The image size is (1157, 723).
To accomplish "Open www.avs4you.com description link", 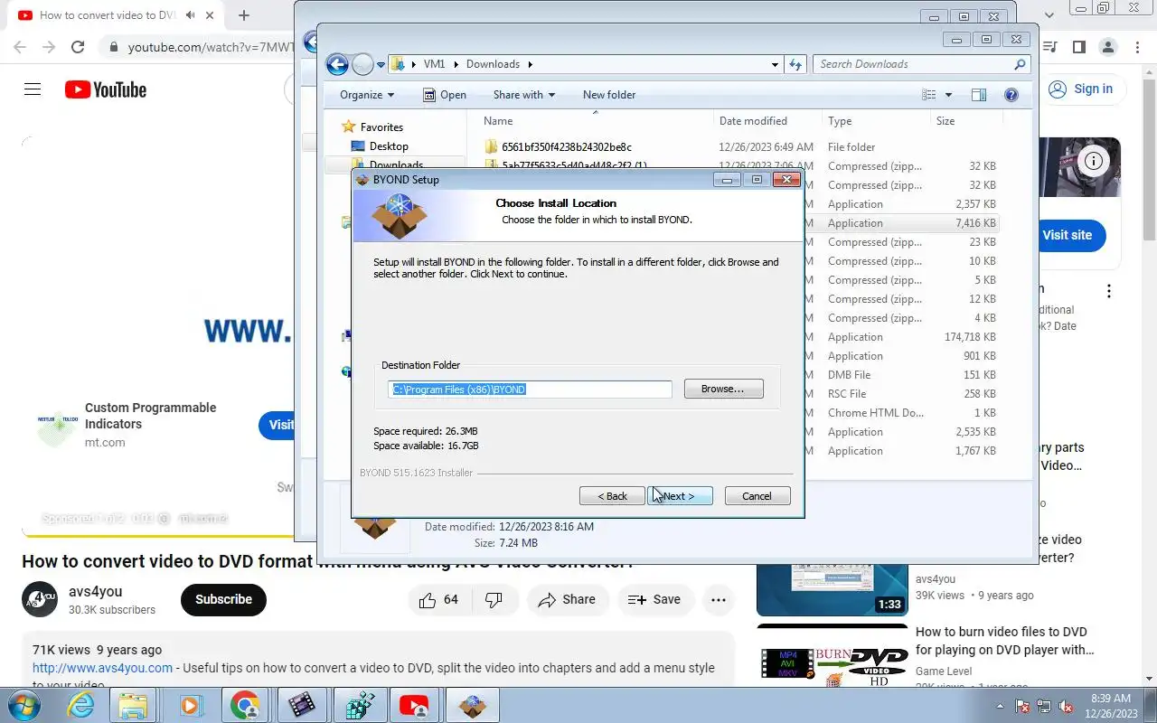I will pyautogui.click(x=102, y=668).
